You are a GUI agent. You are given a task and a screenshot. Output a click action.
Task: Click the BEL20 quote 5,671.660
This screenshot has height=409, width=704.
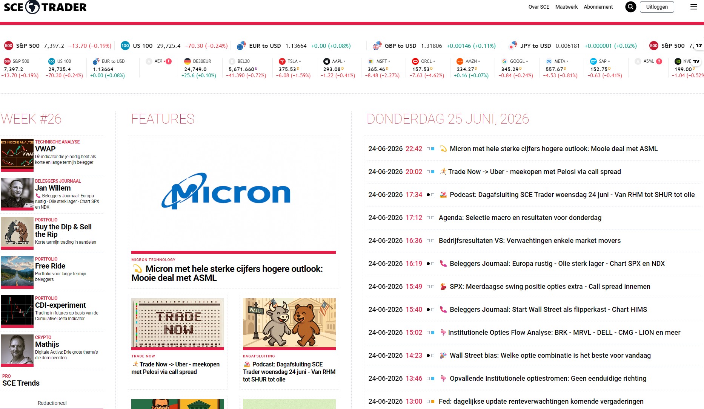pos(241,69)
